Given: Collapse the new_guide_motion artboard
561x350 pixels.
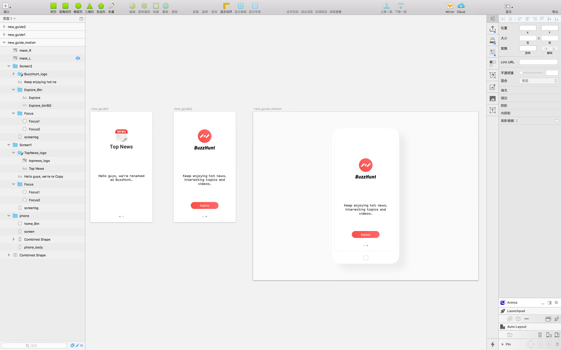Looking at the screenshot, I should pyautogui.click(x=4, y=42).
